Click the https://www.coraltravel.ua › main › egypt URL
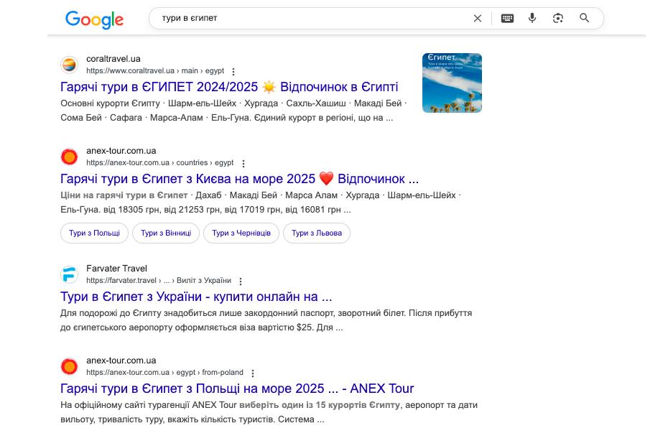 click(155, 70)
